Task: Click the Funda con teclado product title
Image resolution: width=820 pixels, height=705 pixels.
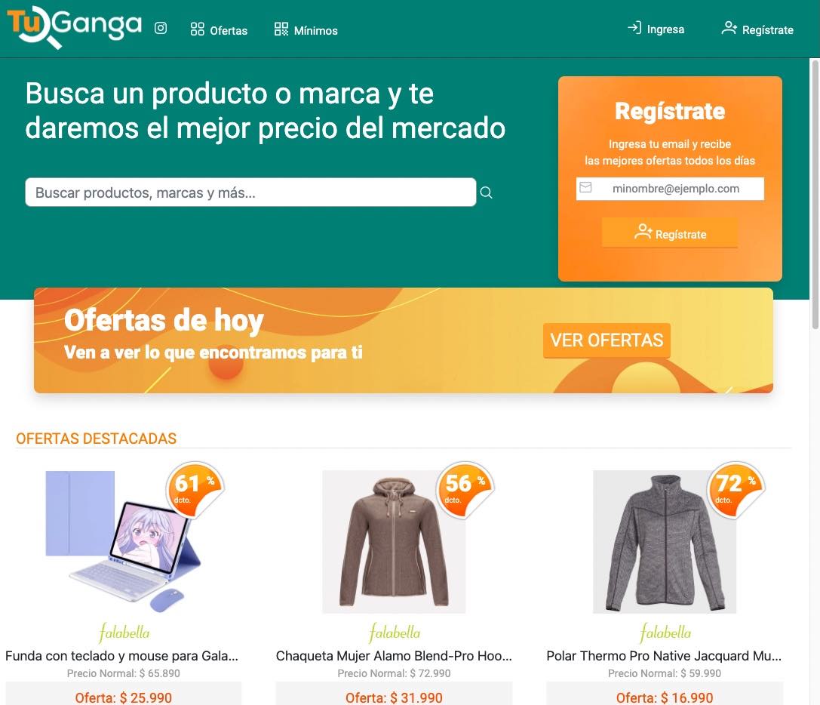Action: click(x=122, y=656)
